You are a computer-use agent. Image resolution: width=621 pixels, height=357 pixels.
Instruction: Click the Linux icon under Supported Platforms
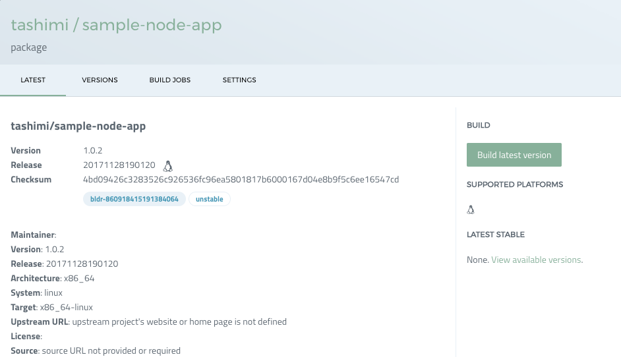tap(471, 210)
